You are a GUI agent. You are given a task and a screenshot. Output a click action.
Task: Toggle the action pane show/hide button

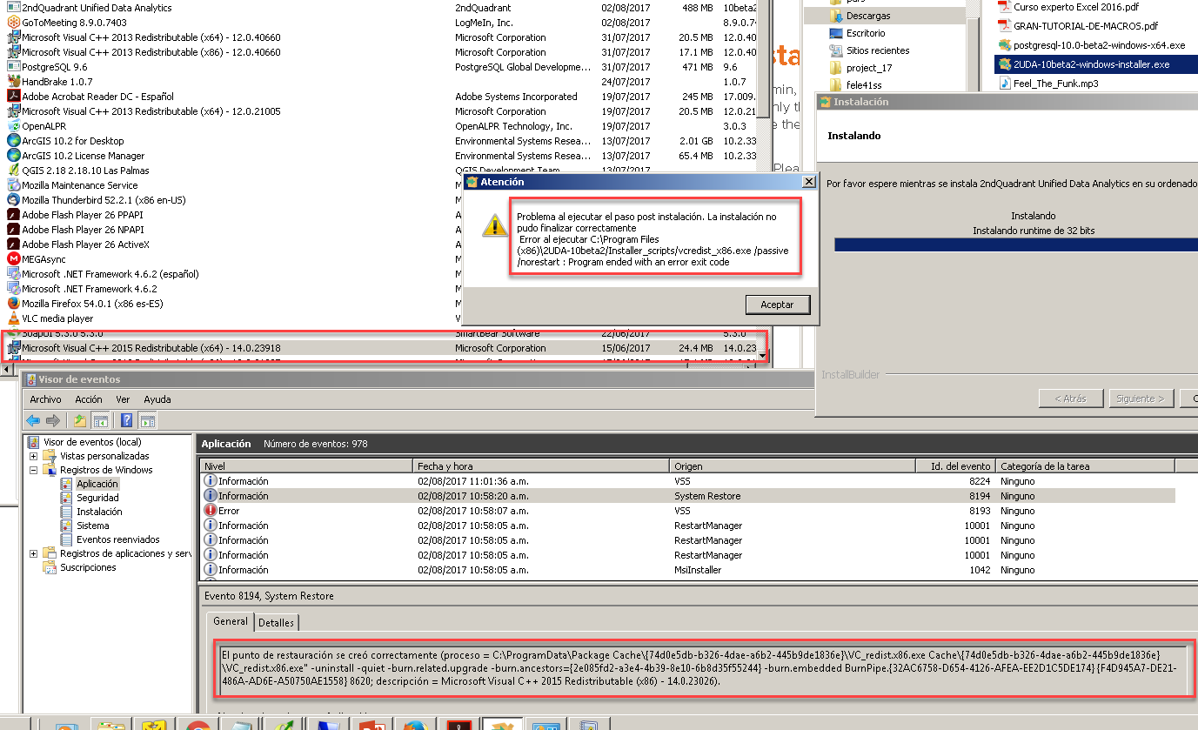point(148,421)
